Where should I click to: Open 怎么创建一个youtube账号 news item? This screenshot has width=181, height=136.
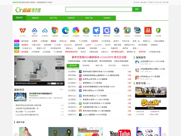click(25, 112)
